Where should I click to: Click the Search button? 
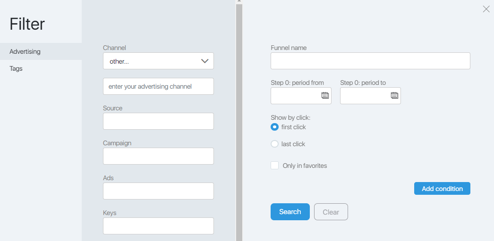[290, 212]
